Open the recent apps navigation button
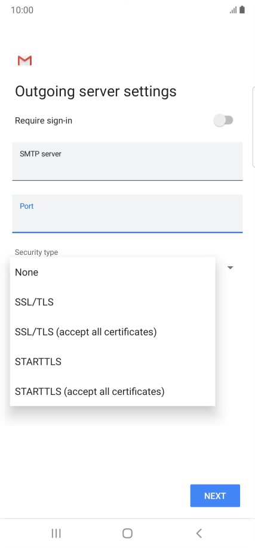This screenshot has width=255, height=548. click(56, 533)
